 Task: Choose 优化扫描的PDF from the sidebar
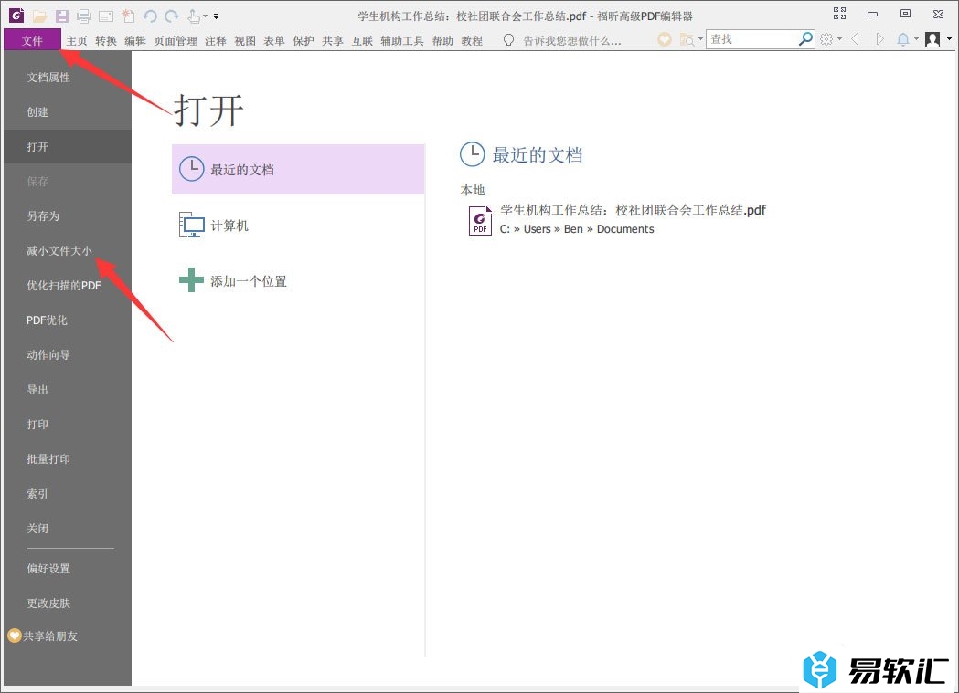click(x=68, y=285)
